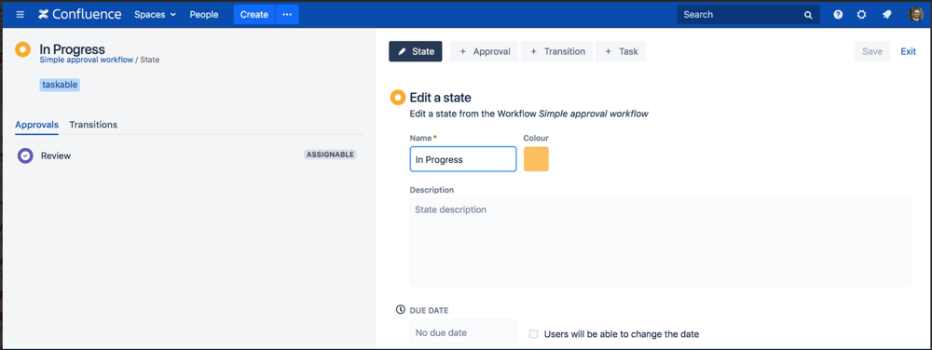Viewport: 932px width, 350px height.
Task: Pick the orange Colour swatch
Action: (536, 159)
